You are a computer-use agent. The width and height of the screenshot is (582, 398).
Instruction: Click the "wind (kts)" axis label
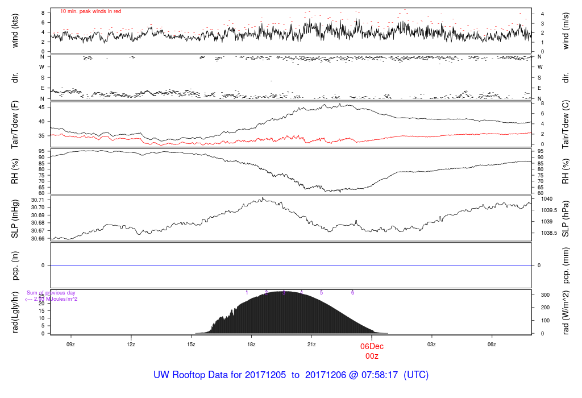click(x=15, y=31)
